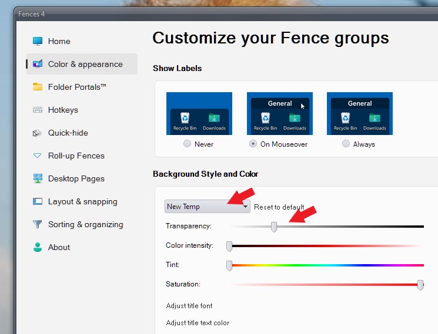
Task: Click the Color intensity slider handle
Action: 229,247
